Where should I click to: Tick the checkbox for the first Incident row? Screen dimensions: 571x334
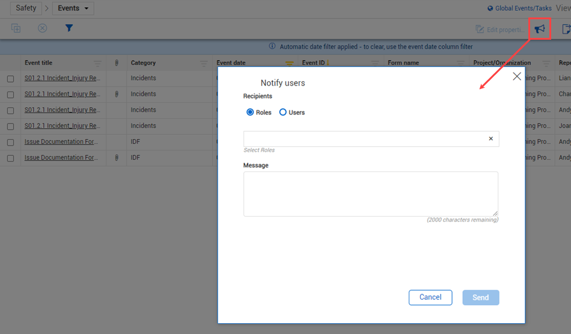point(10,79)
